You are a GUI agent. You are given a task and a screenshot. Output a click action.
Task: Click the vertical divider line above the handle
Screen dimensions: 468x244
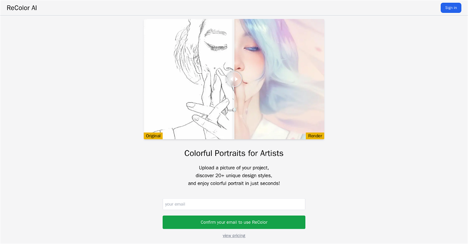click(x=234, y=43)
